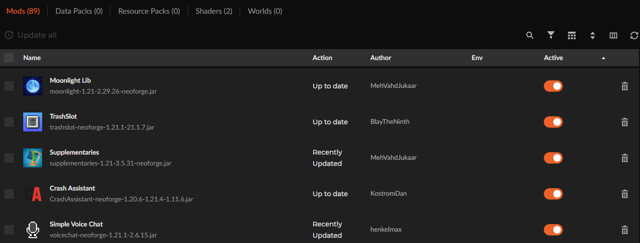The height and width of the screenshot is (243, 640).
Task: Click the Moonlight Lib mod thumbnail
Action: (x=33, y=86)
